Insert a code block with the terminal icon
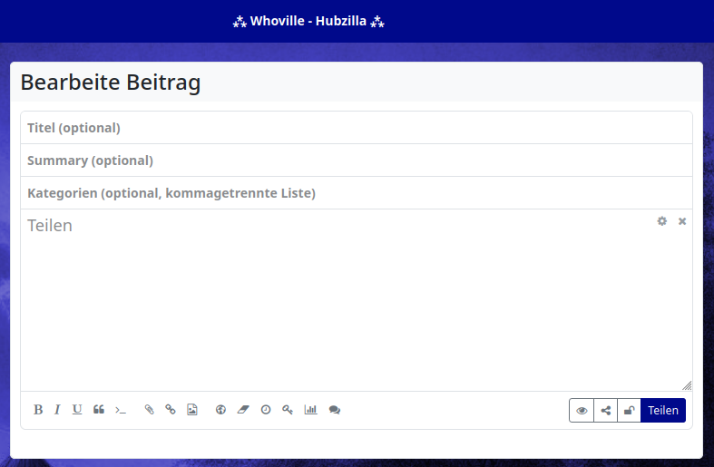Viewport: 714px width, 467px height. coord(121,410)
